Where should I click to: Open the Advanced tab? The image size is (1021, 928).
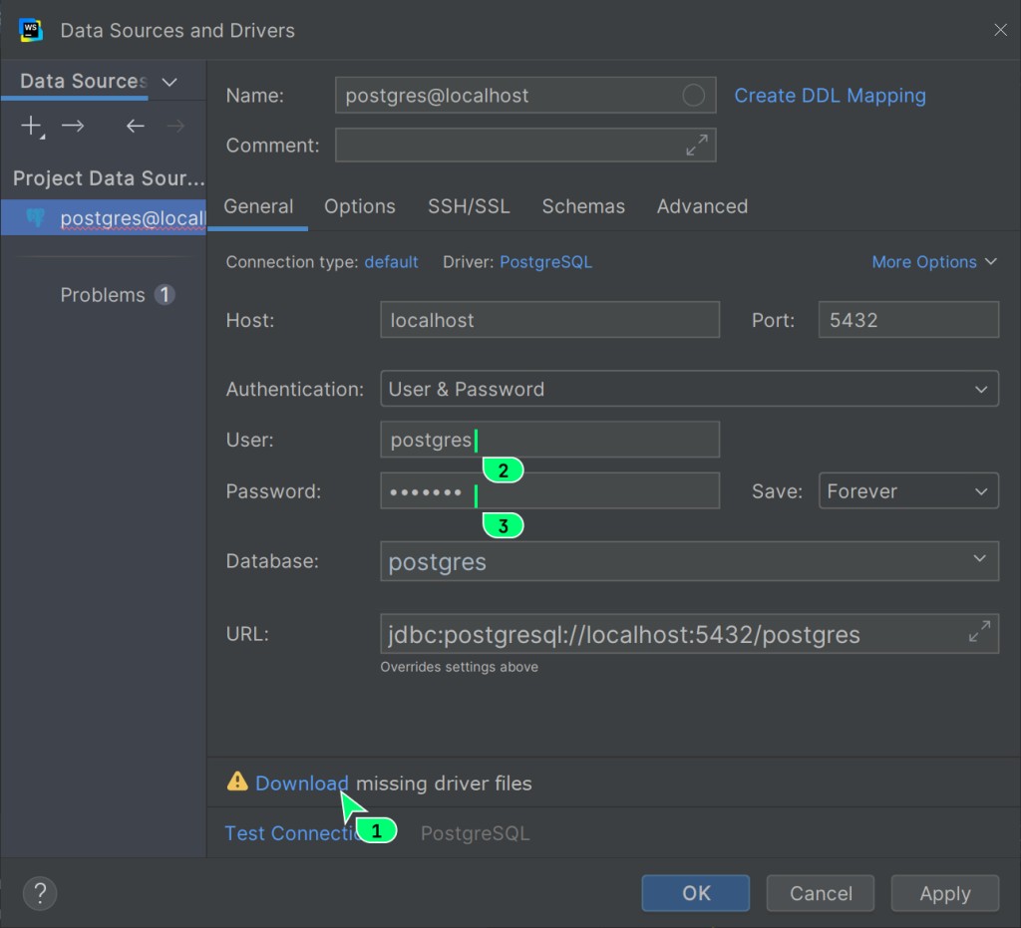point(702,206)
